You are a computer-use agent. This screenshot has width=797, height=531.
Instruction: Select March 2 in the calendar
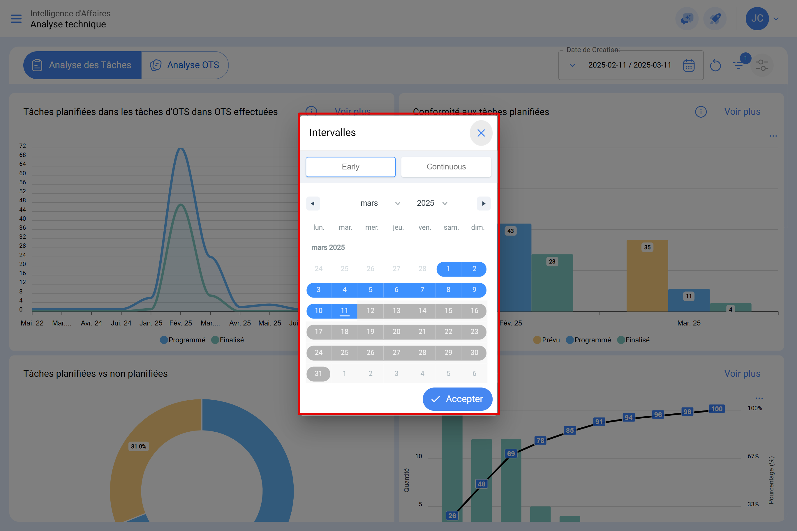(x=474, y=269)
